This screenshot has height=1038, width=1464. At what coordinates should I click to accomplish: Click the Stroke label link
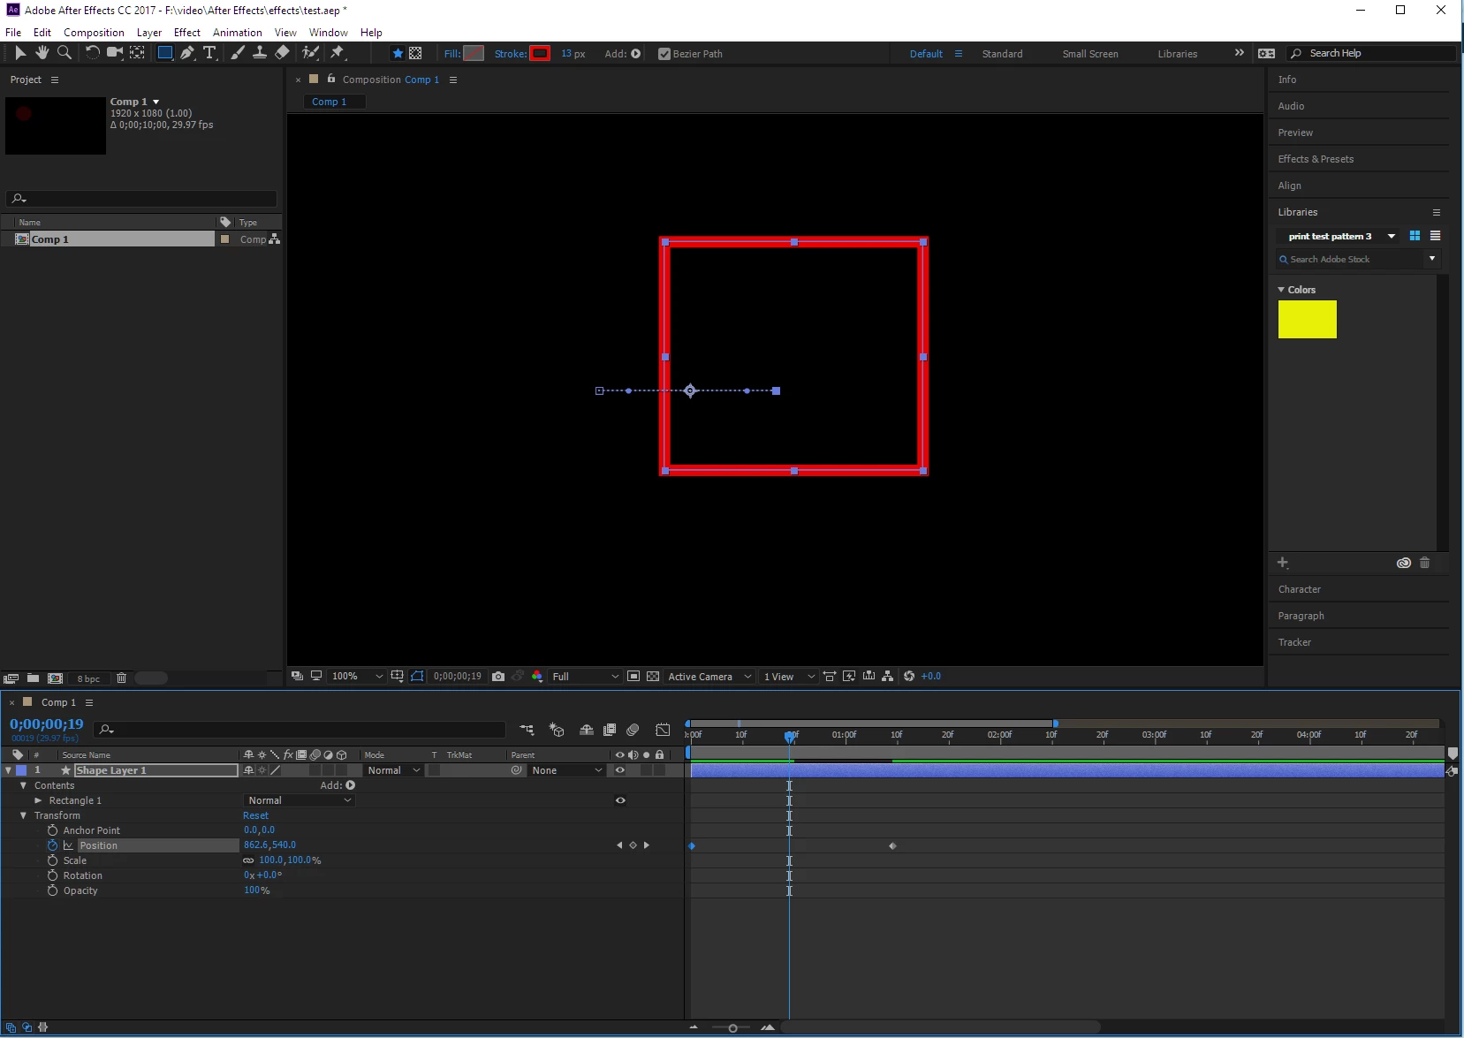510,54
